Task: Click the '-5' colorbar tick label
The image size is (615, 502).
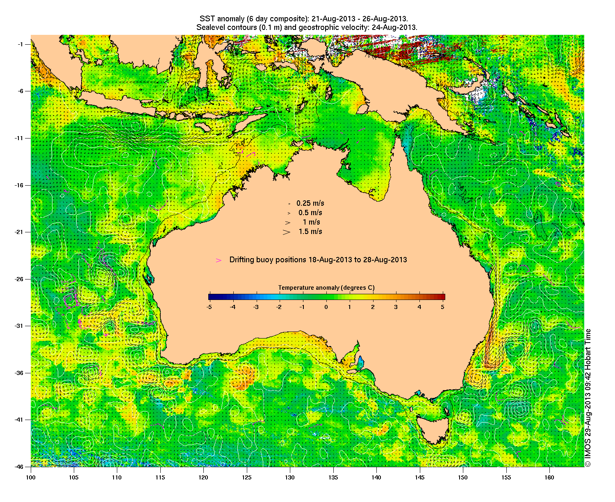Action: coord(209,307)
